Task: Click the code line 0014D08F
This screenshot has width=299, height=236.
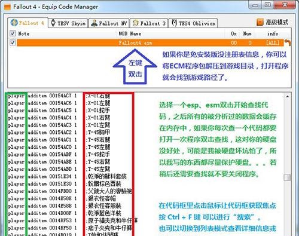Action: click(65, 213)
